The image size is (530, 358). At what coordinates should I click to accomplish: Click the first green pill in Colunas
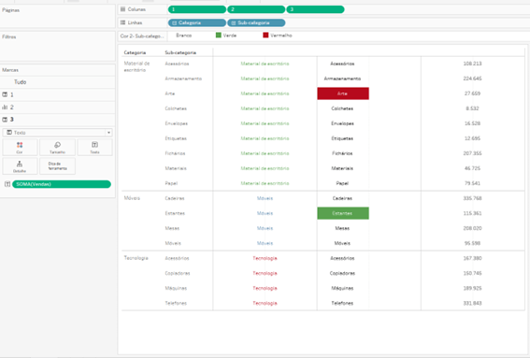pos(197,9)
